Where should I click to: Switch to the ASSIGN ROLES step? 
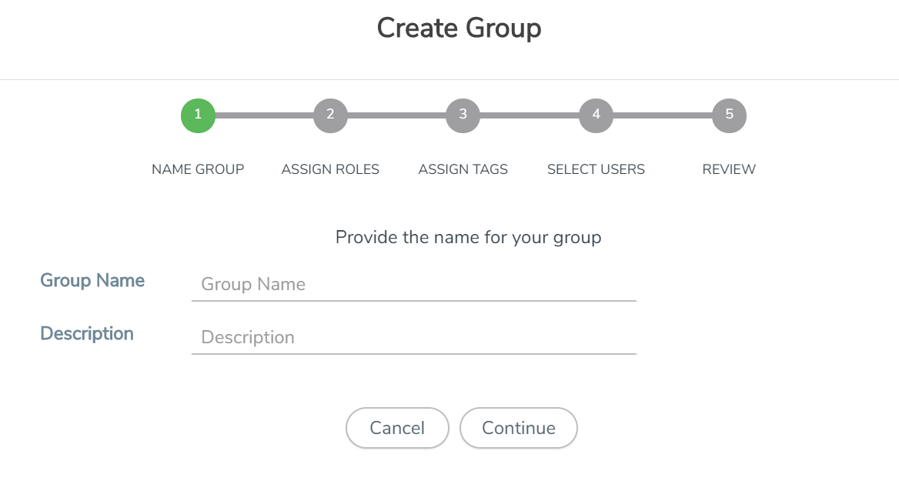pyautogui.click(x=330, y=169)
